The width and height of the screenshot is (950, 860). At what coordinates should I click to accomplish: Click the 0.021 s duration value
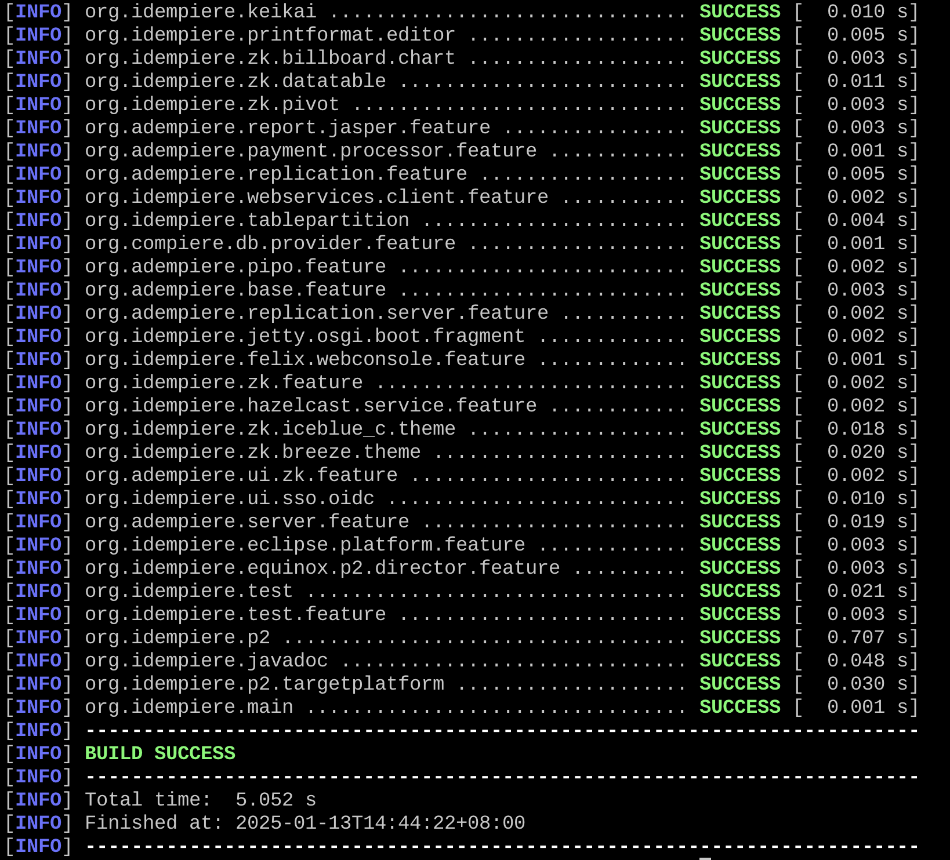tap(868, 591)
